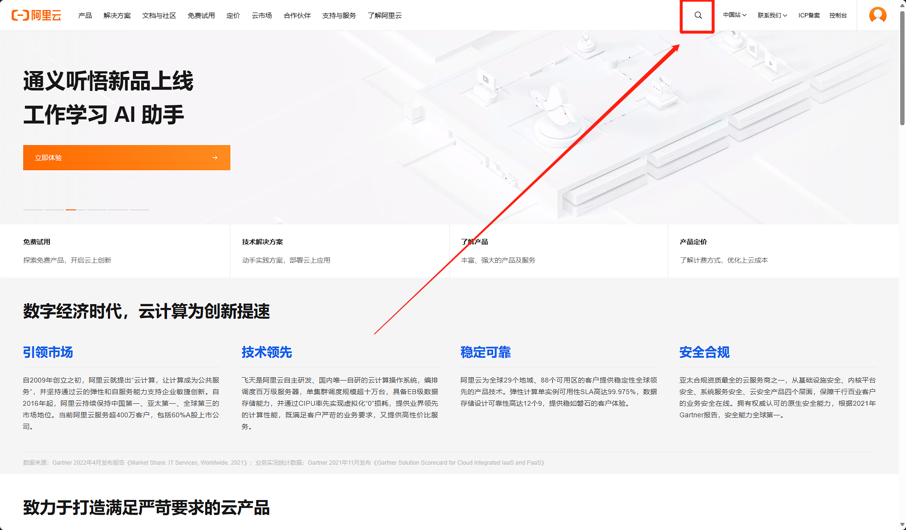This screenshot has height=530, width=906.
Task: Open the 解决方案 menu
Action: coord(117,15)
